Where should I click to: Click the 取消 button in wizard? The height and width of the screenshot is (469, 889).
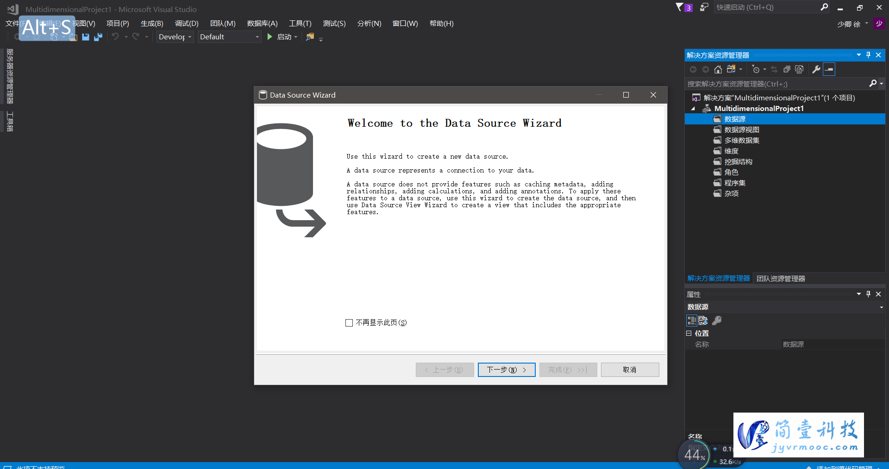(630, 370)
